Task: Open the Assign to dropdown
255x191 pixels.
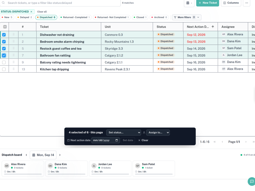Action: pos(158,132)
